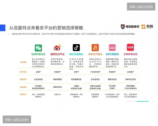Click the row label 机会品类
Image resolution: width=158 pixels, height=126 pixels.
23,87
